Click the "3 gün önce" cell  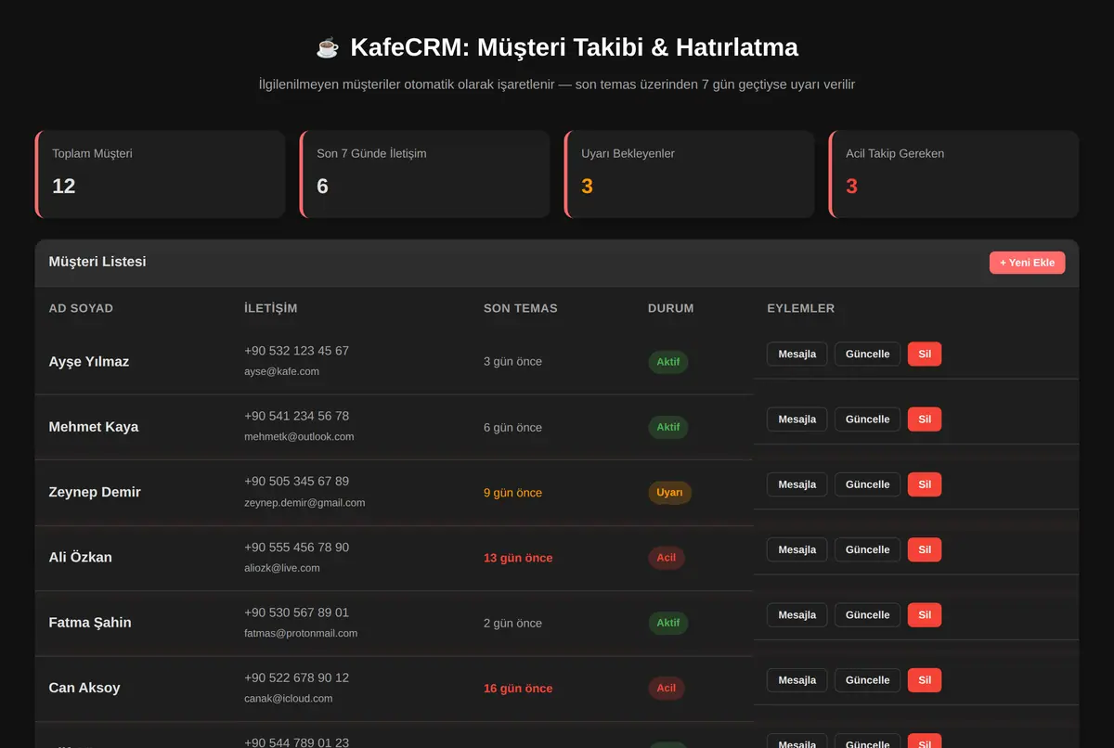point(512,362)
